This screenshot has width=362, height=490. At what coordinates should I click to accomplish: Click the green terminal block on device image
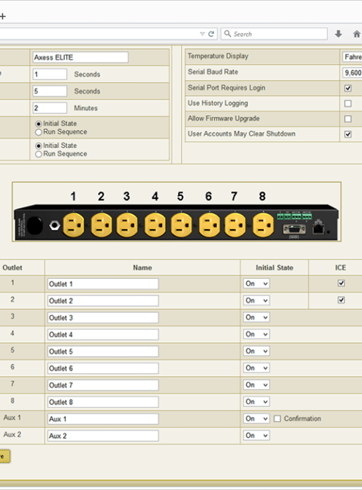294,216
